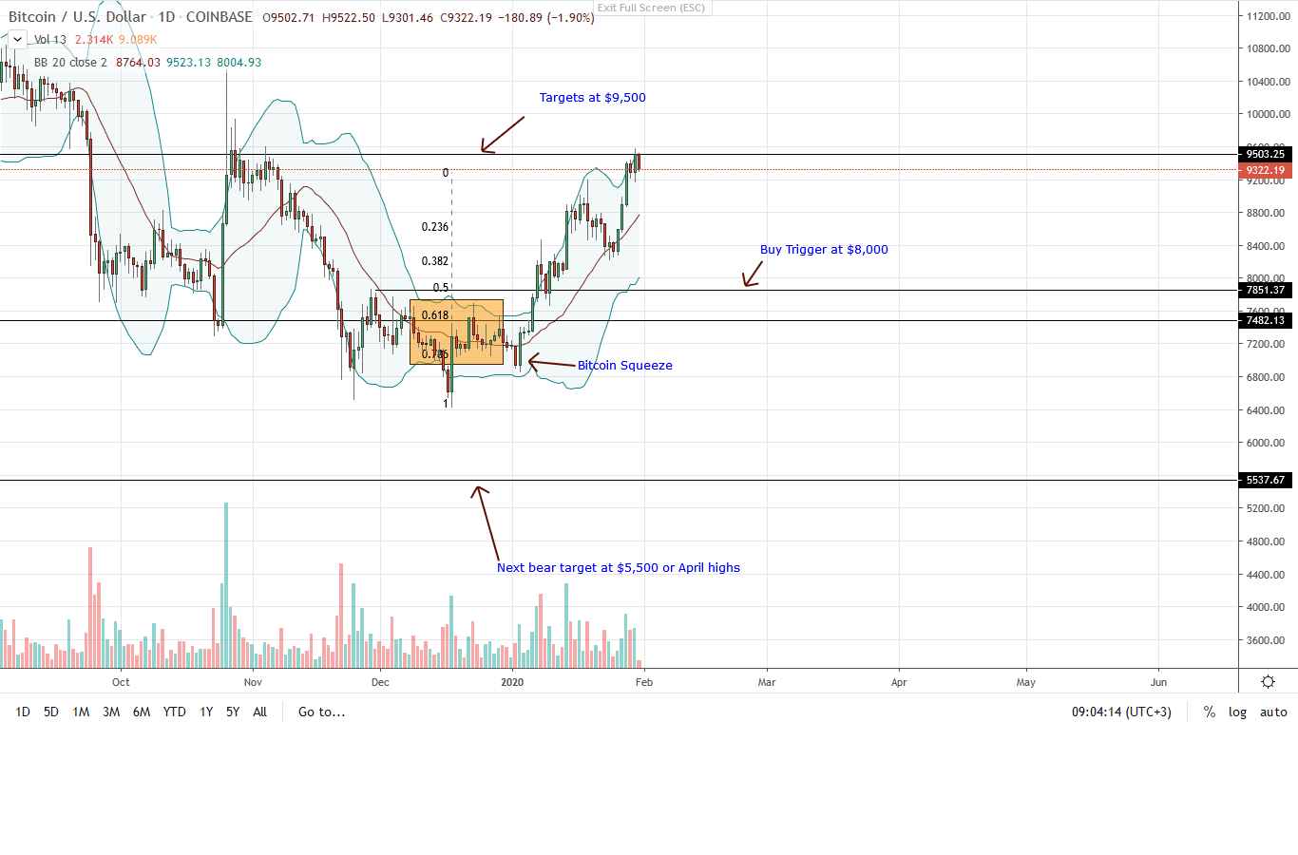Click the 10000.00 price axis tick
Viewport: 1298px width, 855px height.
point(1269,114)
